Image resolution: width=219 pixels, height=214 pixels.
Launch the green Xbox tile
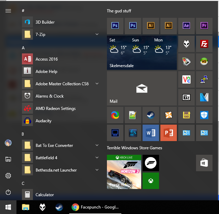151,181
